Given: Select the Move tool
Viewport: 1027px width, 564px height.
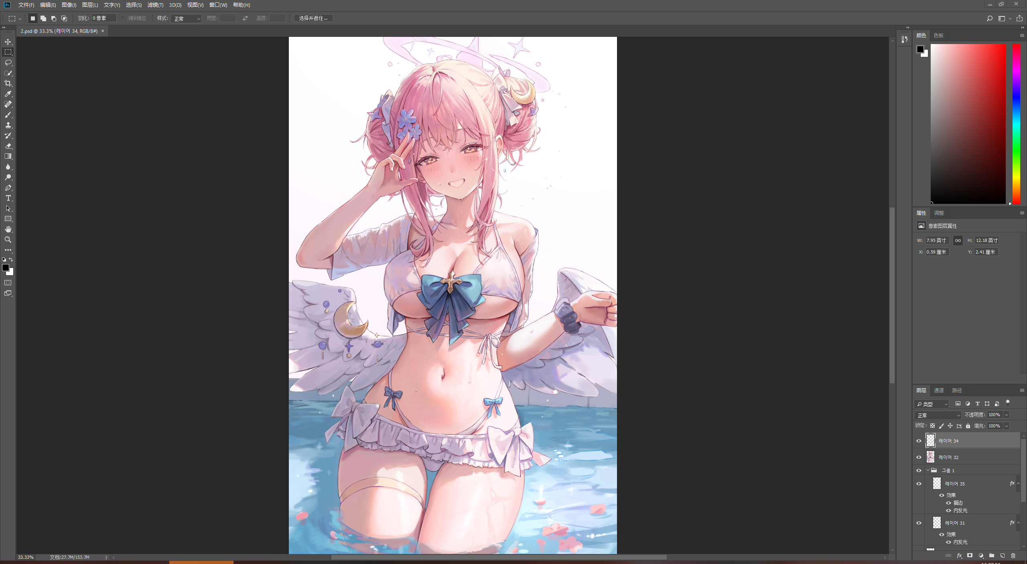Looking at the screenshot, I should point(8,42).
